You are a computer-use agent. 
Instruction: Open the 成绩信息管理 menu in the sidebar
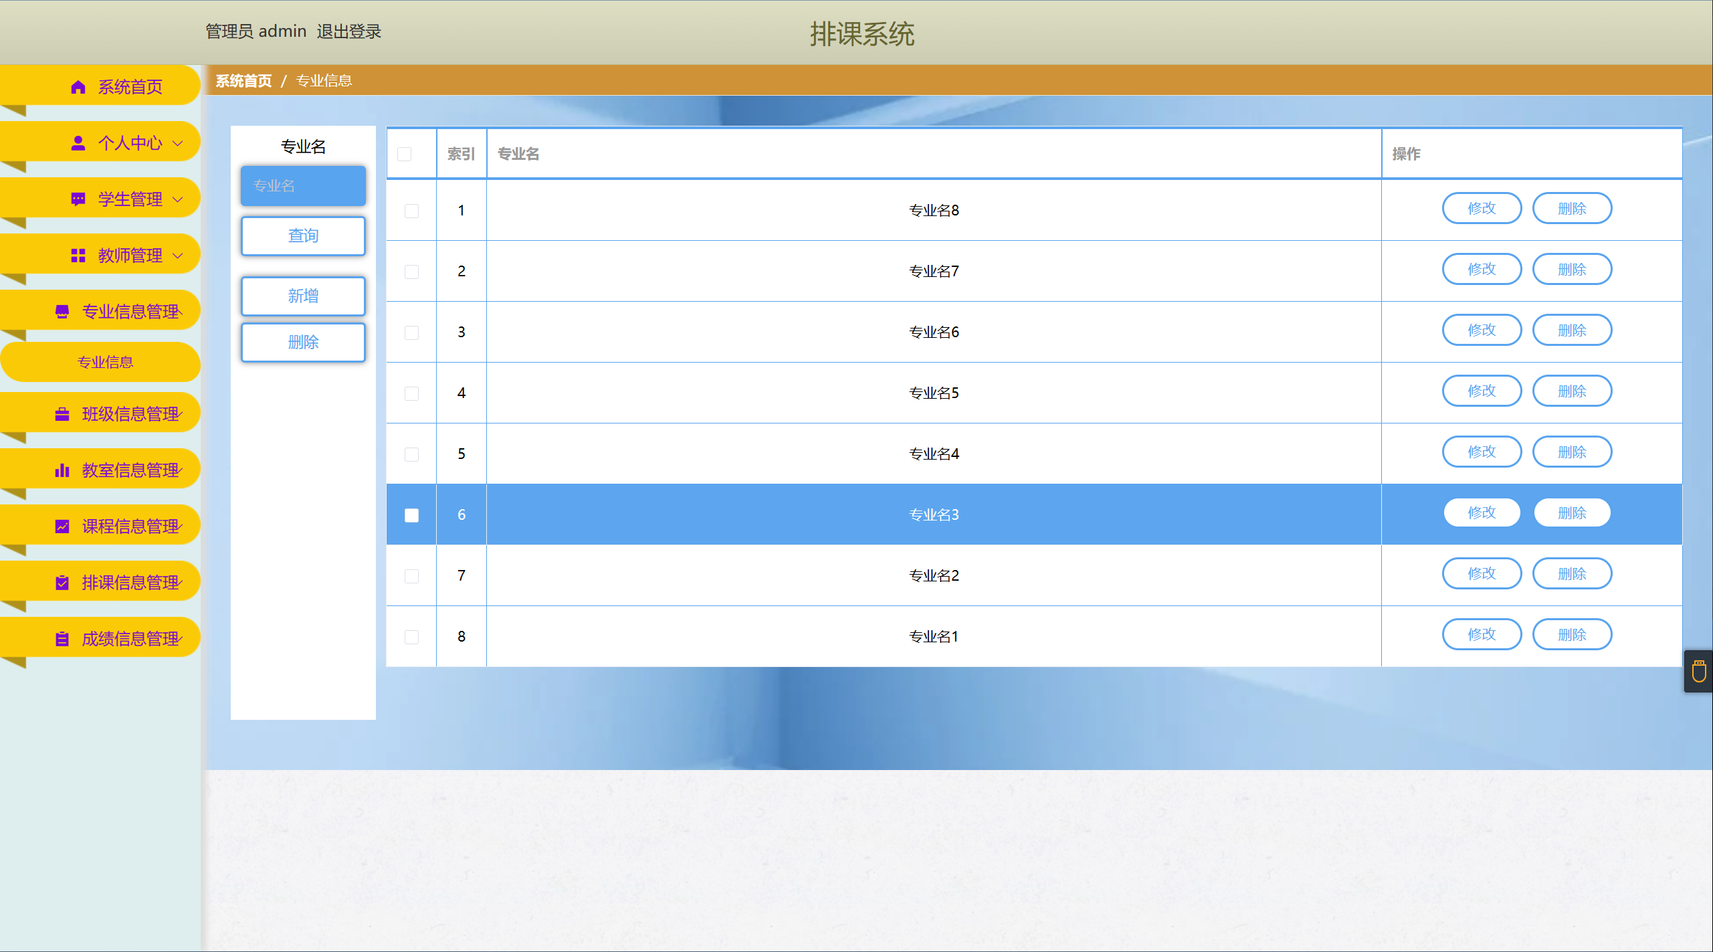(130, 639)
